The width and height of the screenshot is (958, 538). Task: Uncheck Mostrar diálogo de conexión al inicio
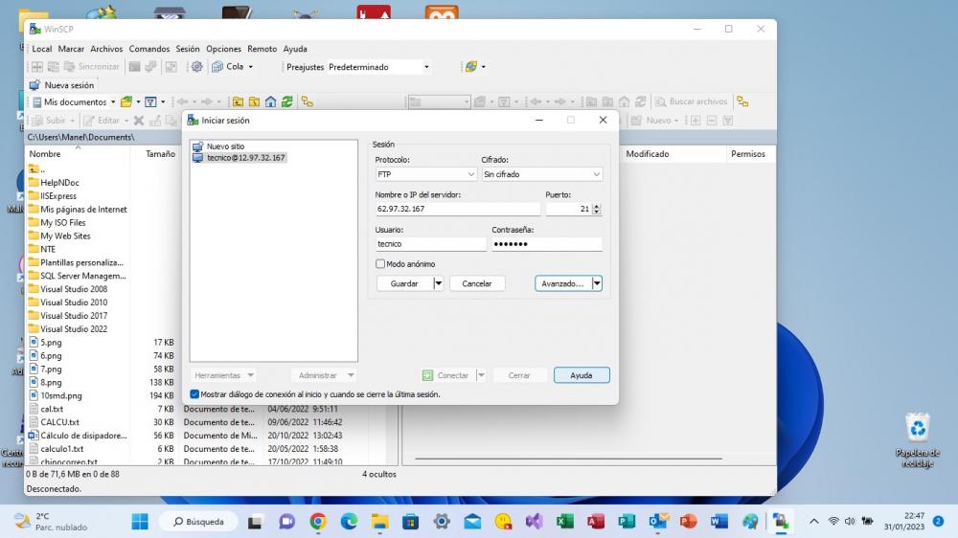coord(194,394)
